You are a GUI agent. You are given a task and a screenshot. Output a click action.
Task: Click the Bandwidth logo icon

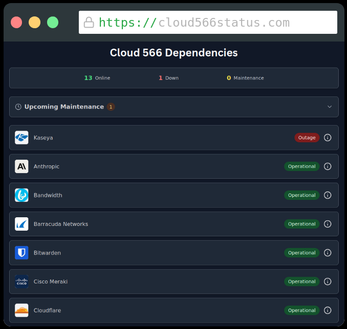pyautogui.click(x=21, y=195)
